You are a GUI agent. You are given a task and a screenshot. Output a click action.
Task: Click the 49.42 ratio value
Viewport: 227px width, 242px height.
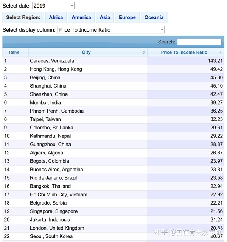(x=216, y=69)
